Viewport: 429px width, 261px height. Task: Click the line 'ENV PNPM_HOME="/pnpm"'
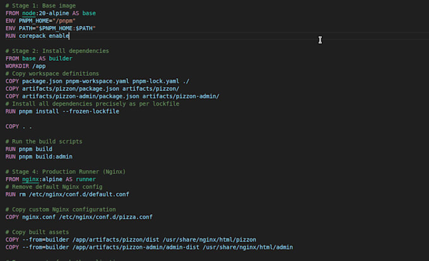coord(40,21)
